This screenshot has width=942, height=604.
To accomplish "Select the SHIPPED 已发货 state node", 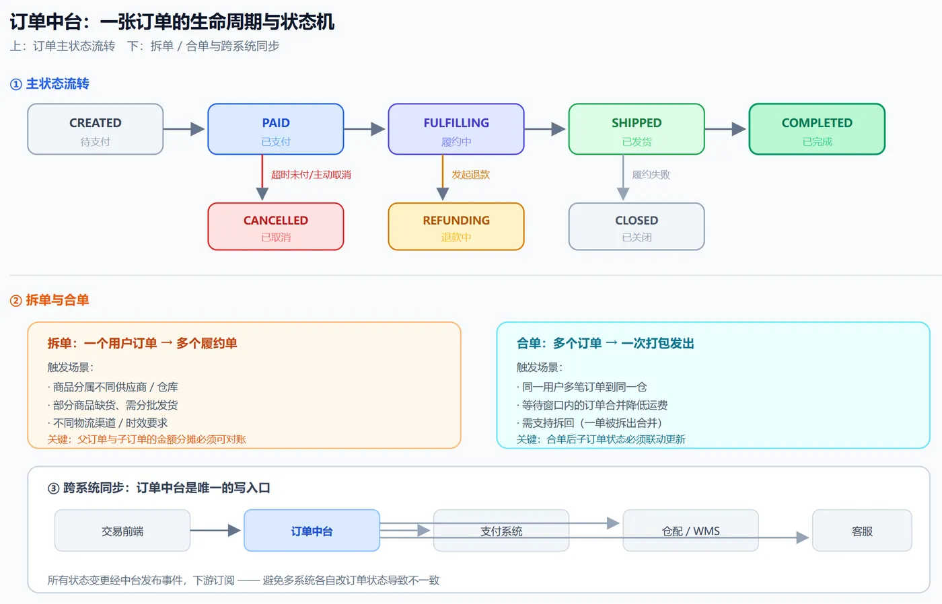I will click(637, 129).
